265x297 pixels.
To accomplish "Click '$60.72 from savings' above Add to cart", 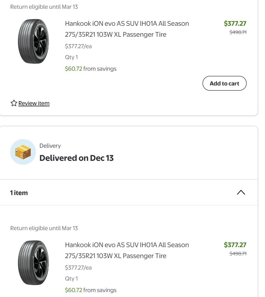I will [91, 69].
